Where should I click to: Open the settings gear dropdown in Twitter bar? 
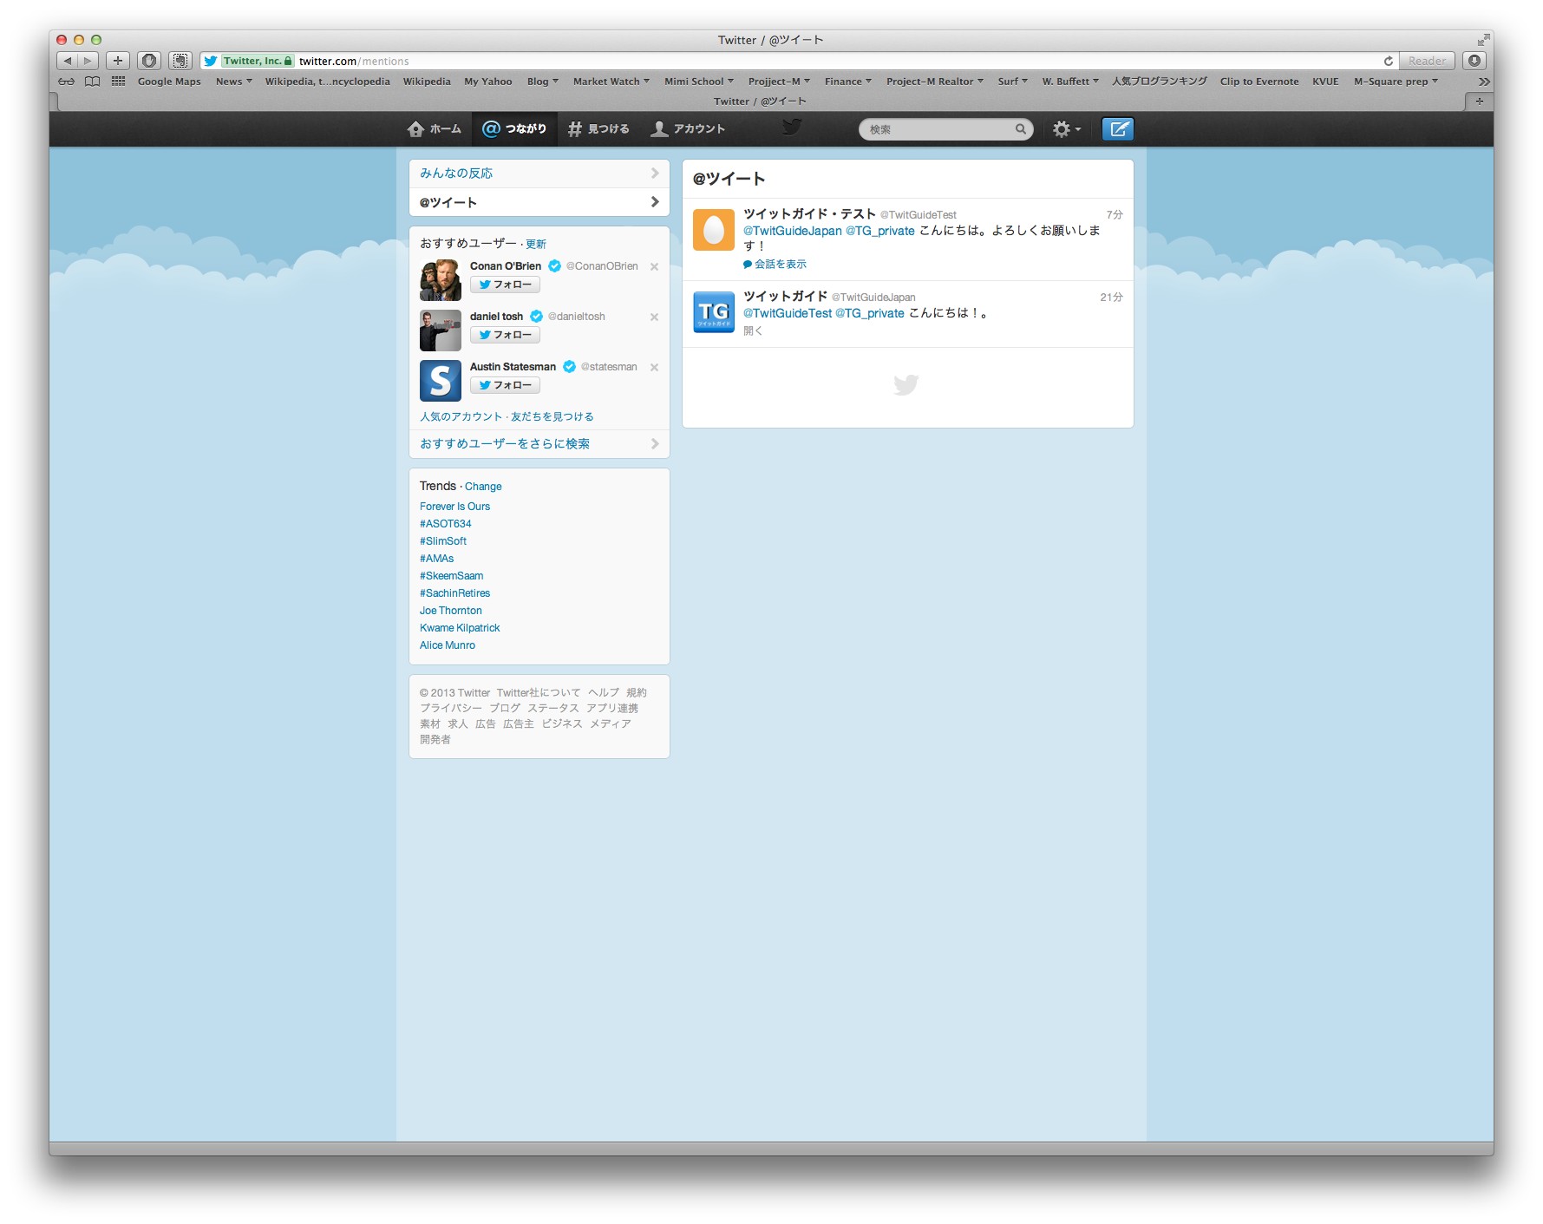[1067, 129]
